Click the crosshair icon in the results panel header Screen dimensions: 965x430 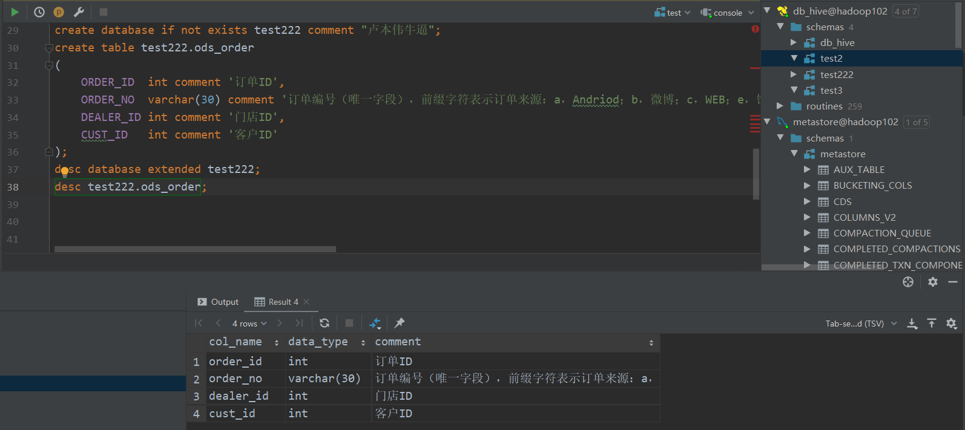coord(908,282)
